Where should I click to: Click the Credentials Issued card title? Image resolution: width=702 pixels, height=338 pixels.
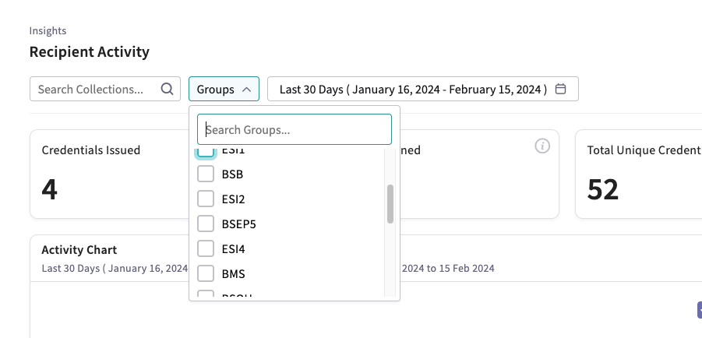(91, 150)
